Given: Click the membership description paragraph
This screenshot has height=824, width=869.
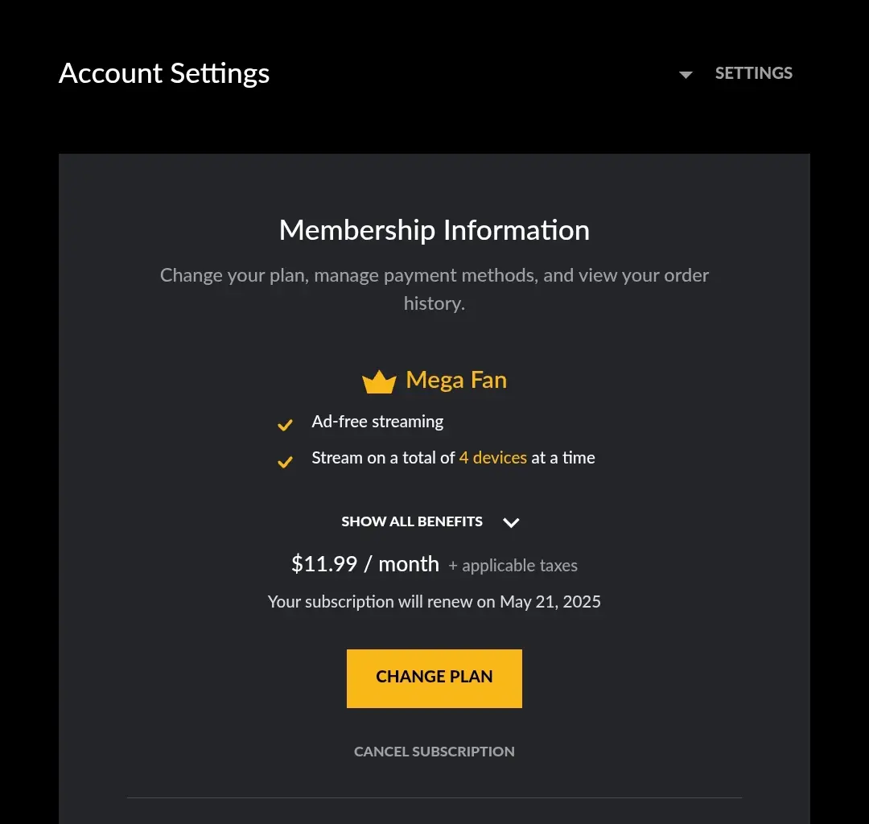Looking at the screenshot, I should [x=434, y=289].
